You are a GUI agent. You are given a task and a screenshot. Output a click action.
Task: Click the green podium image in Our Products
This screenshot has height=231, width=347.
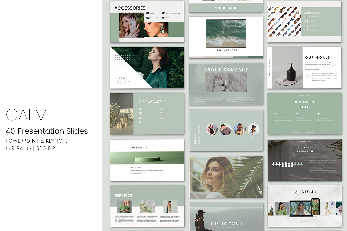147,158
